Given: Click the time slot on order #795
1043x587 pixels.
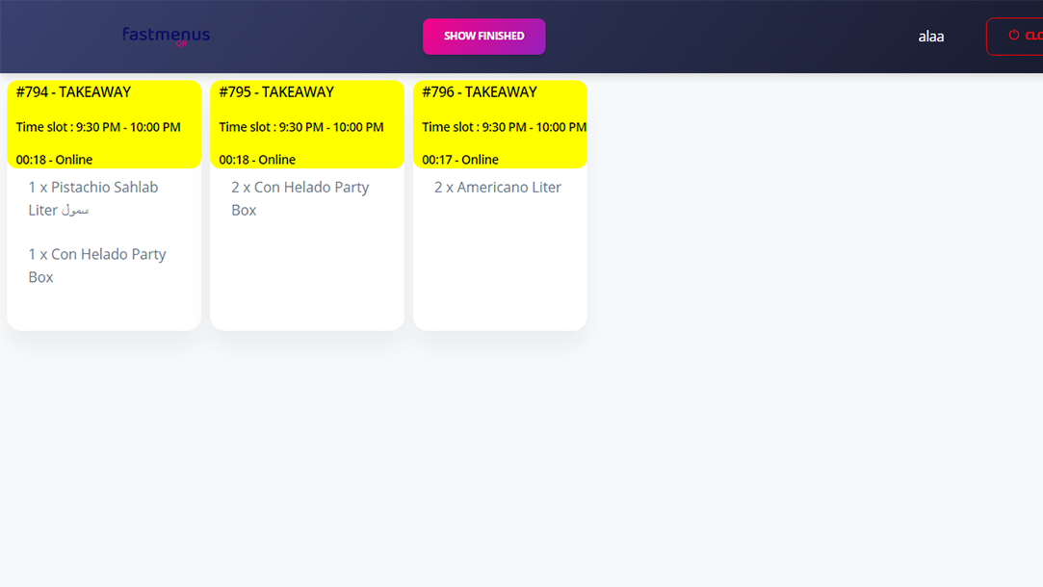Looking at the screenshot, I should (300, 127).
